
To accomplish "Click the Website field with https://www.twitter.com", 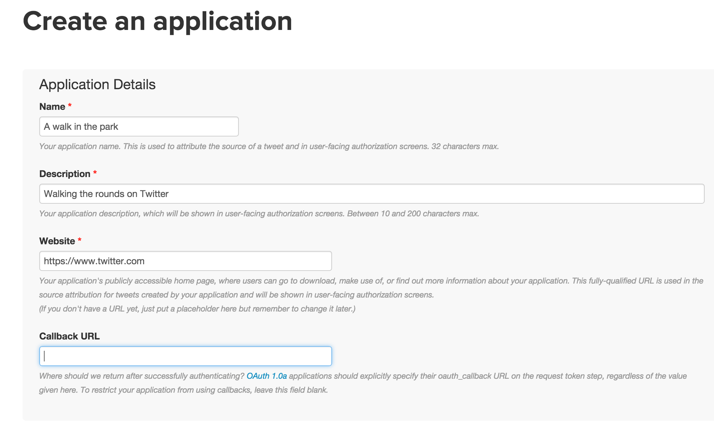I will tap(185, 261).
